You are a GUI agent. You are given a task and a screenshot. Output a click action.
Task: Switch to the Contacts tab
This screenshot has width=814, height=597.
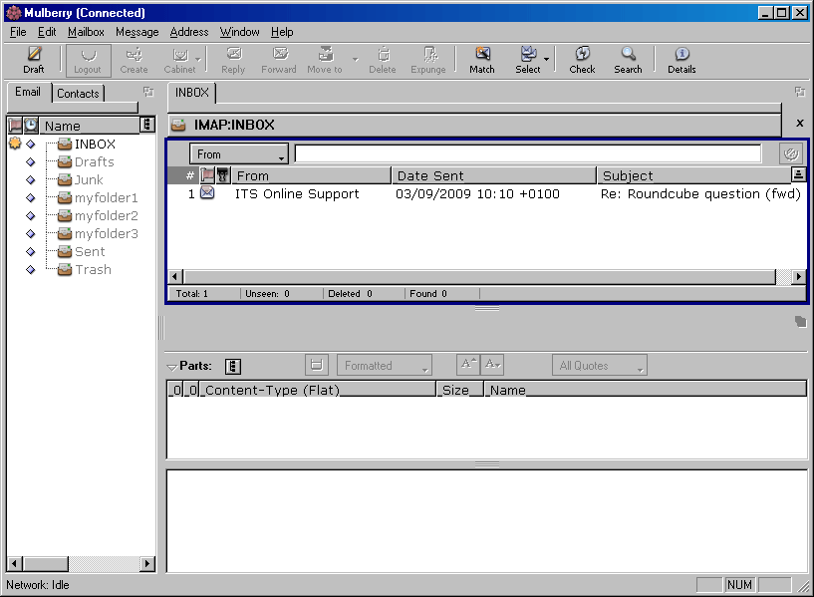(78, 93)
